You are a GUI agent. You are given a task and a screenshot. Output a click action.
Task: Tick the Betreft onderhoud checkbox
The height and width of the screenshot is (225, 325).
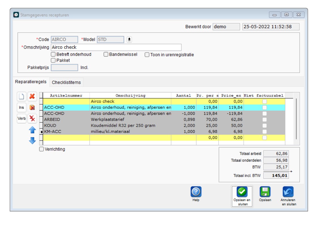[x=53, y=55]
